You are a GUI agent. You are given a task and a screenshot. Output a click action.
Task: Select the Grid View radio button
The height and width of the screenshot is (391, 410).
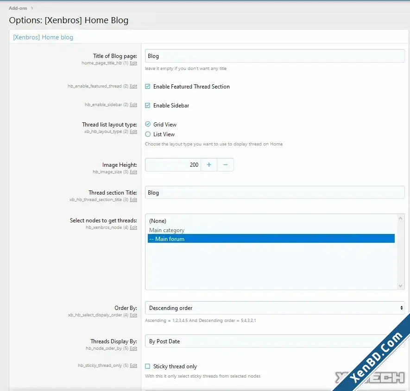[x=148, y=124]
